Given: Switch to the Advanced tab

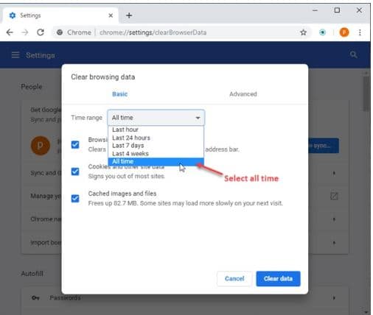Looking at the screenshot, I should 243,94.
